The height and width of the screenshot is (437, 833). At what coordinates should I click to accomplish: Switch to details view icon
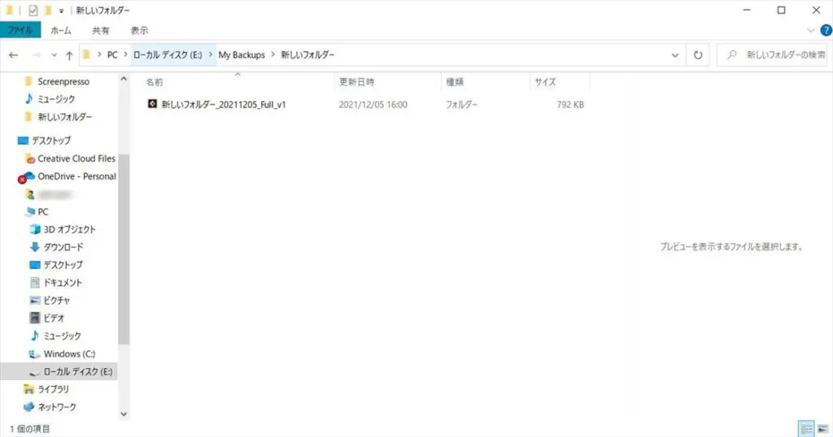coord(806,429)
